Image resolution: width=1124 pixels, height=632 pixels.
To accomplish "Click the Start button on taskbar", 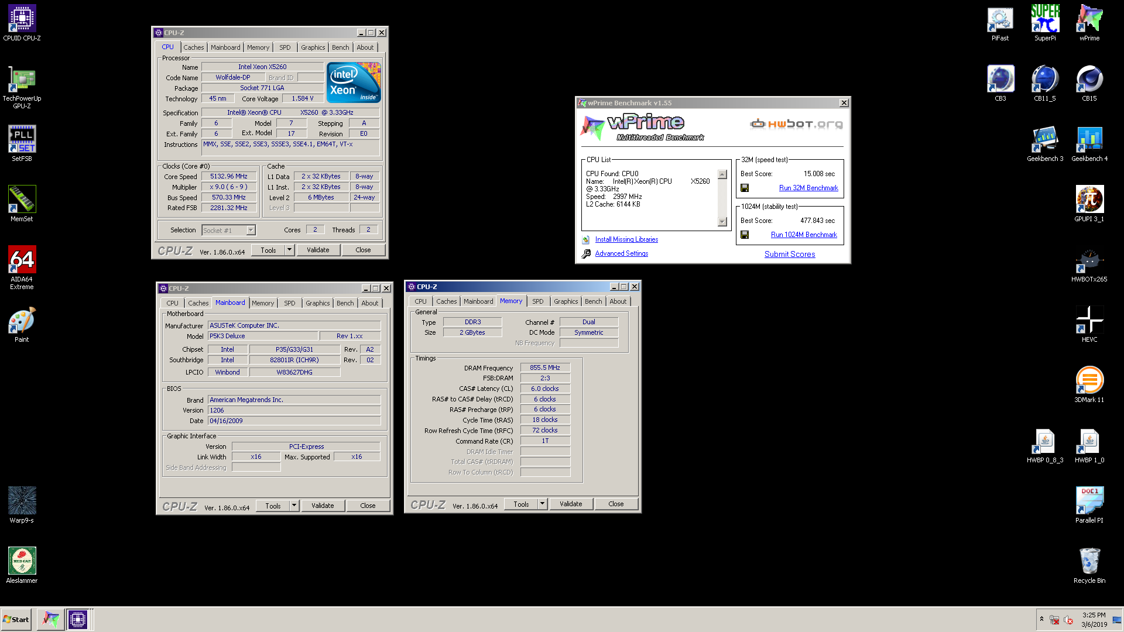I will click(x=16, y=619).
